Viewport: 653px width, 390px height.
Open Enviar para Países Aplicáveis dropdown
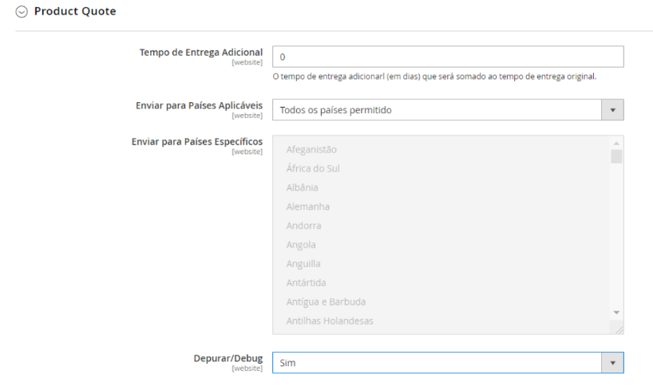click(437, 110)
